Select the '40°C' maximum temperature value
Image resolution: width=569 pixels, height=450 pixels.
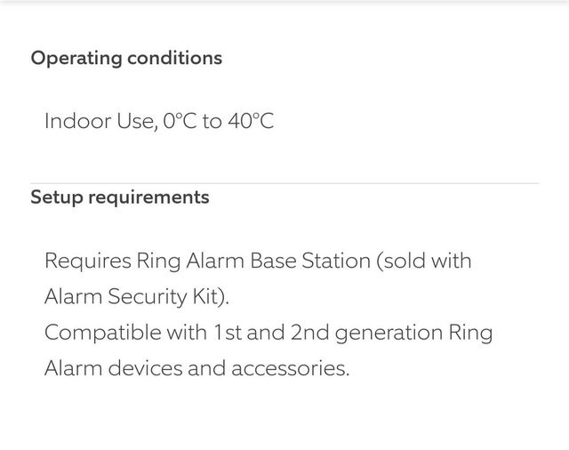[x=251, y=121]
